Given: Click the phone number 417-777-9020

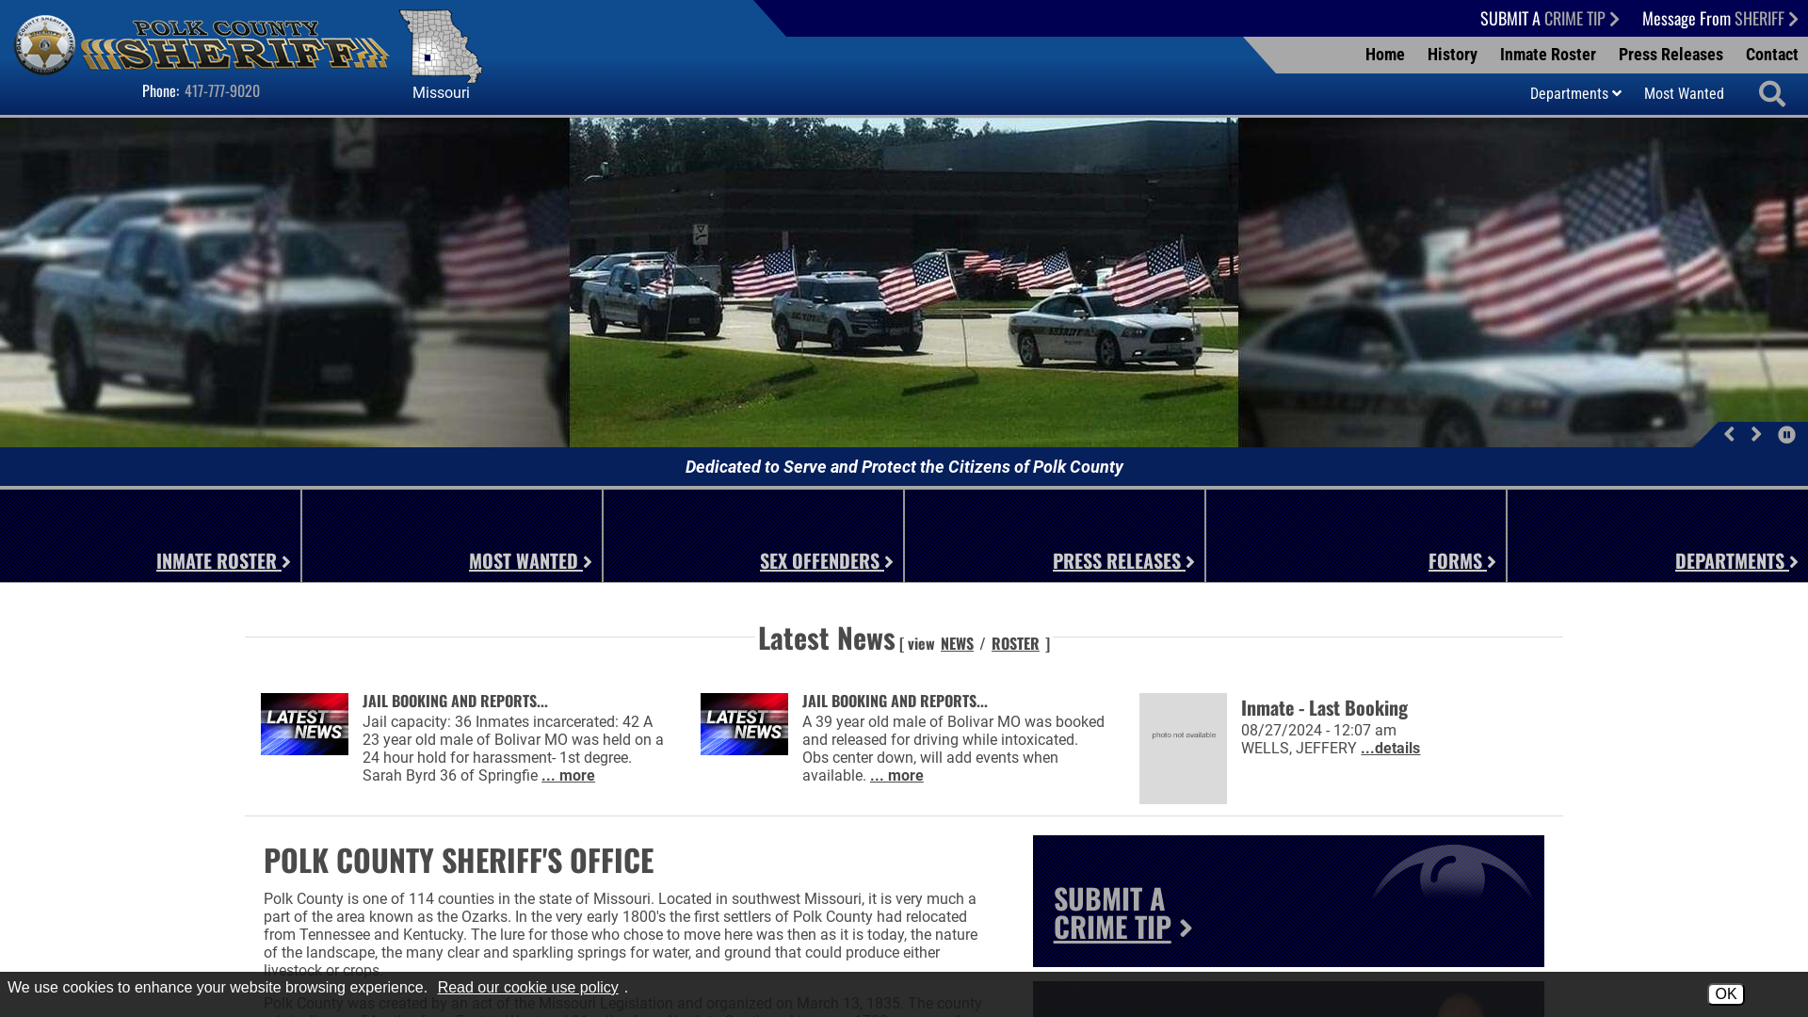Looking at the screenshot, I should pyautogui.click(x=222, y=90).
